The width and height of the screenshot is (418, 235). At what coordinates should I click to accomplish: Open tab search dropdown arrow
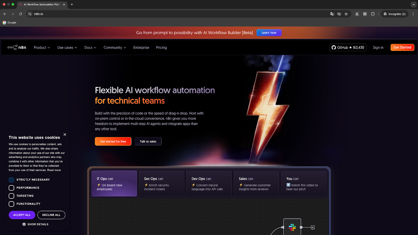coord(413,4)
